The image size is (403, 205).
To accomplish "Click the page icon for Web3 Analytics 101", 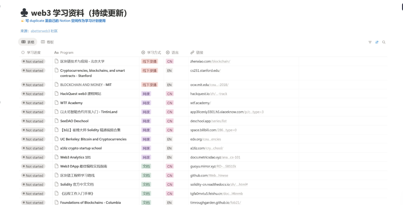I will 57,157.
